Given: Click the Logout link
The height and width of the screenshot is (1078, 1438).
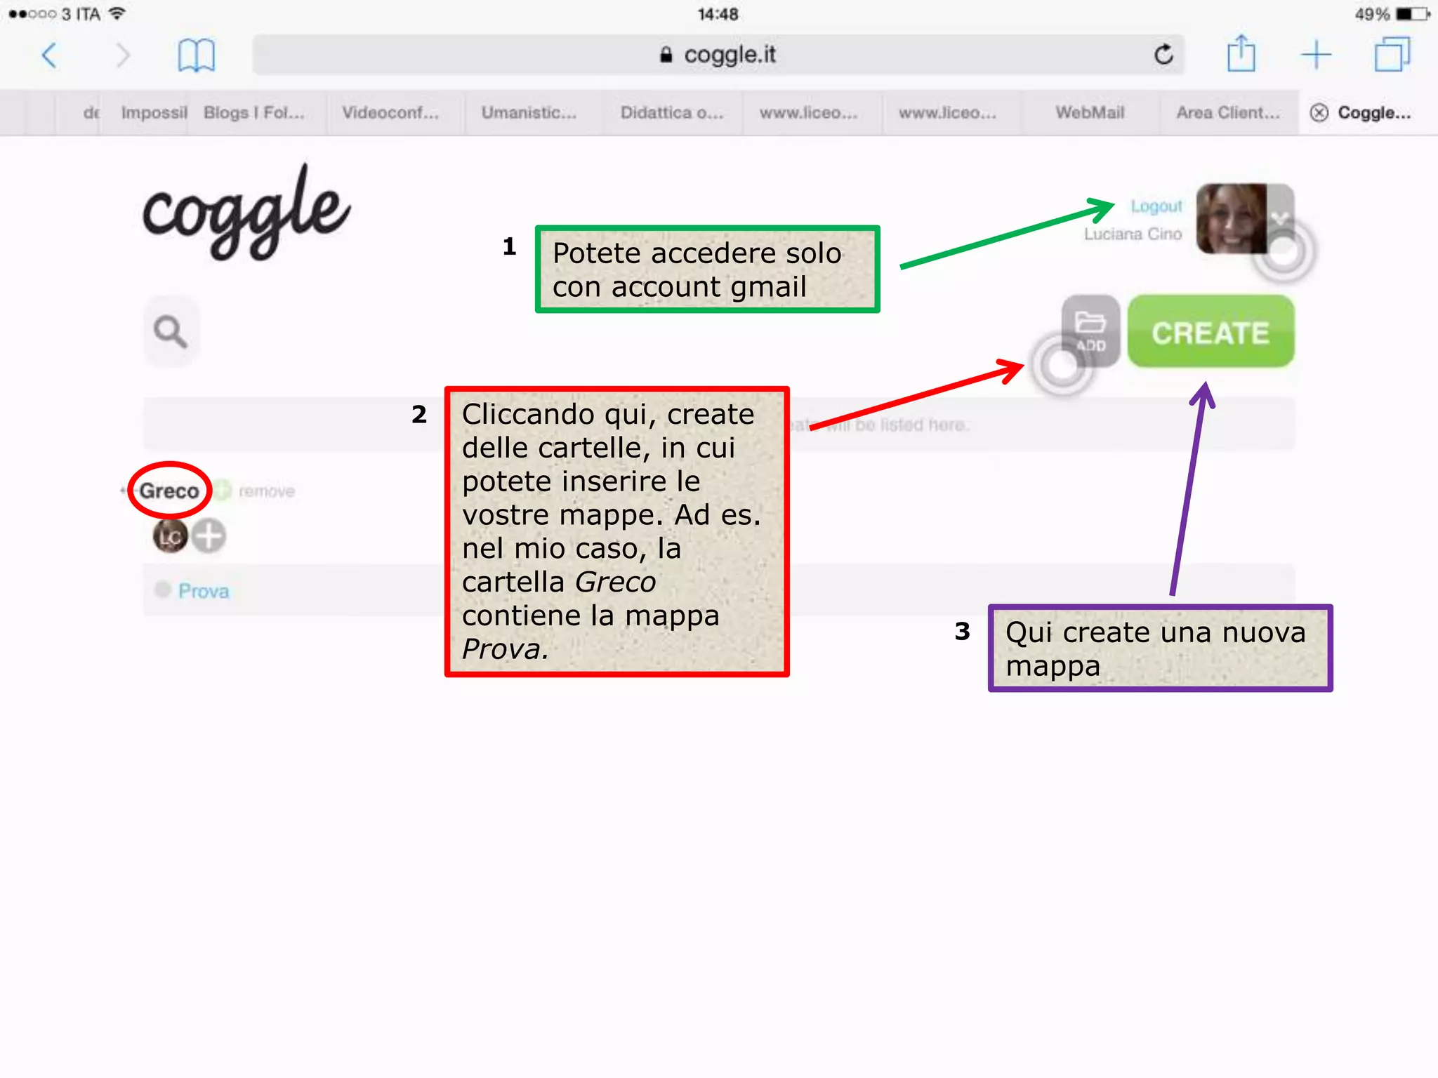Looking at the screenshot, I should click(1156, 206).
